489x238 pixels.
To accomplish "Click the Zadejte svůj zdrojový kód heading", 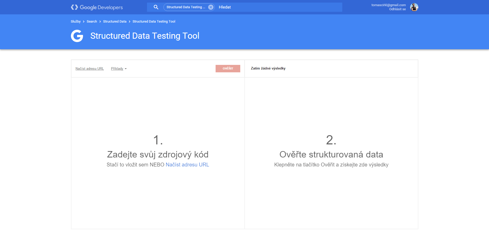I will (x=158, y=154).
